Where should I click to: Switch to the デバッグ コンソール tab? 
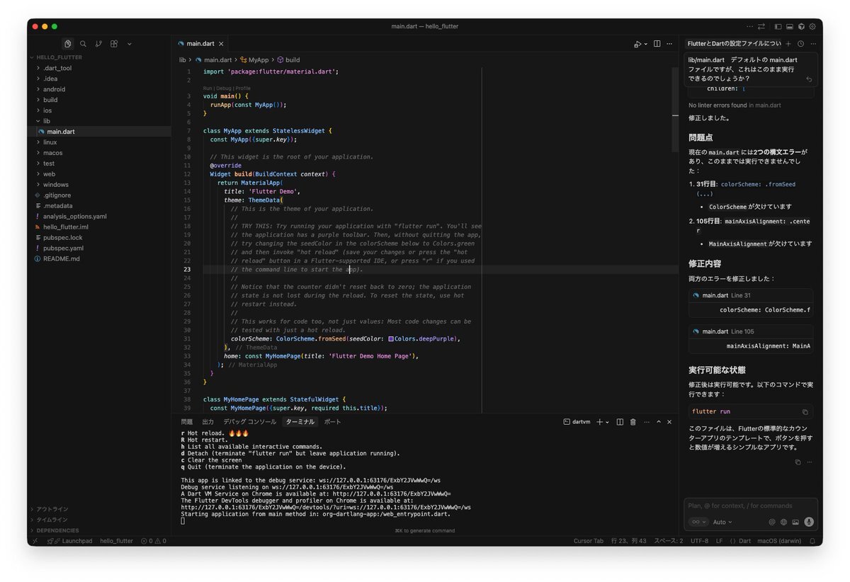(249, 422)
